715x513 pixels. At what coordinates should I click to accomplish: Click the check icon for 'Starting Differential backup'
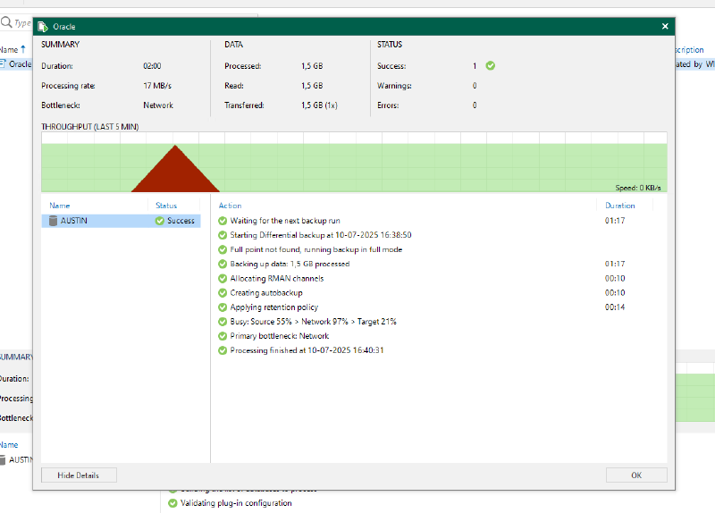coord(223,235)
